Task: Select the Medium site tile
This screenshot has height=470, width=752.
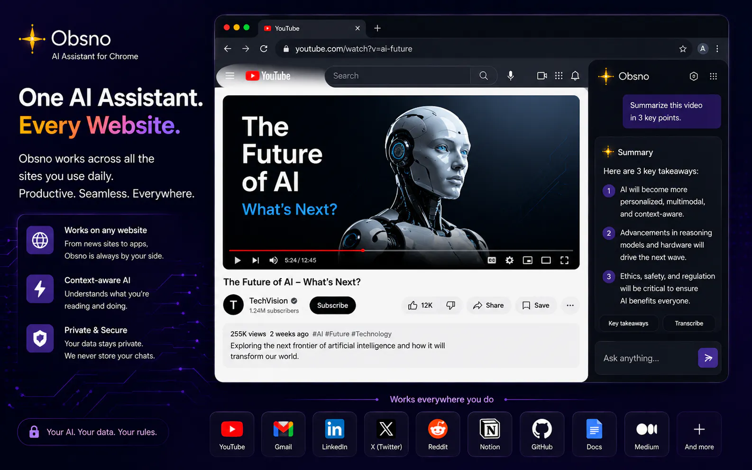Action: 647,434
